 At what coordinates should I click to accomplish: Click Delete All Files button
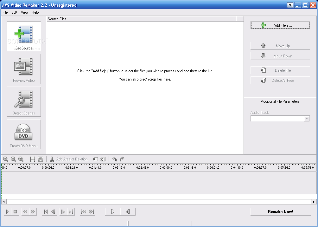coord(280,81)
